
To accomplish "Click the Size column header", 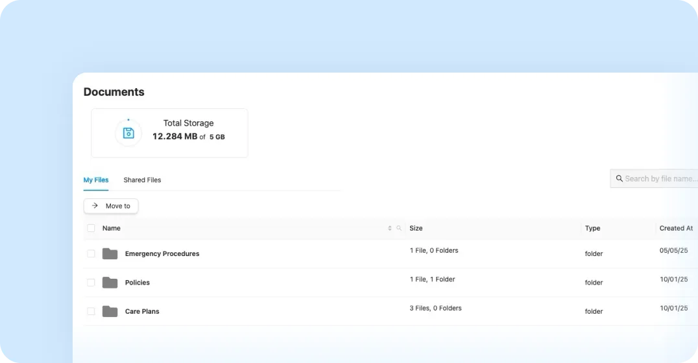I will pyautogui.click(x=416, y=228).
